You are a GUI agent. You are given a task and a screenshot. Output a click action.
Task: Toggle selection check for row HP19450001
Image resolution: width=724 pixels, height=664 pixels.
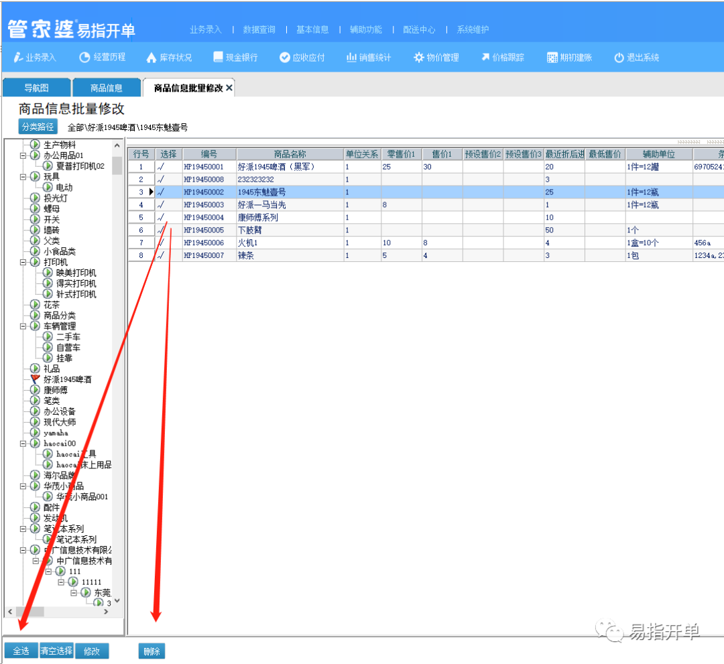(x=161, y=167)
